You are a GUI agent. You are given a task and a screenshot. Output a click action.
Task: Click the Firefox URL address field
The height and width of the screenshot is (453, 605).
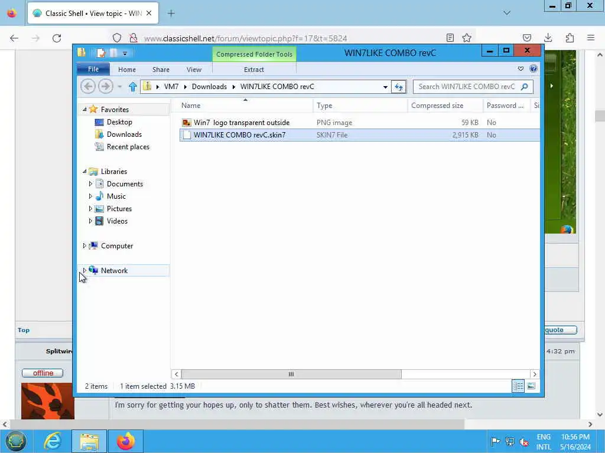point(293,38)
